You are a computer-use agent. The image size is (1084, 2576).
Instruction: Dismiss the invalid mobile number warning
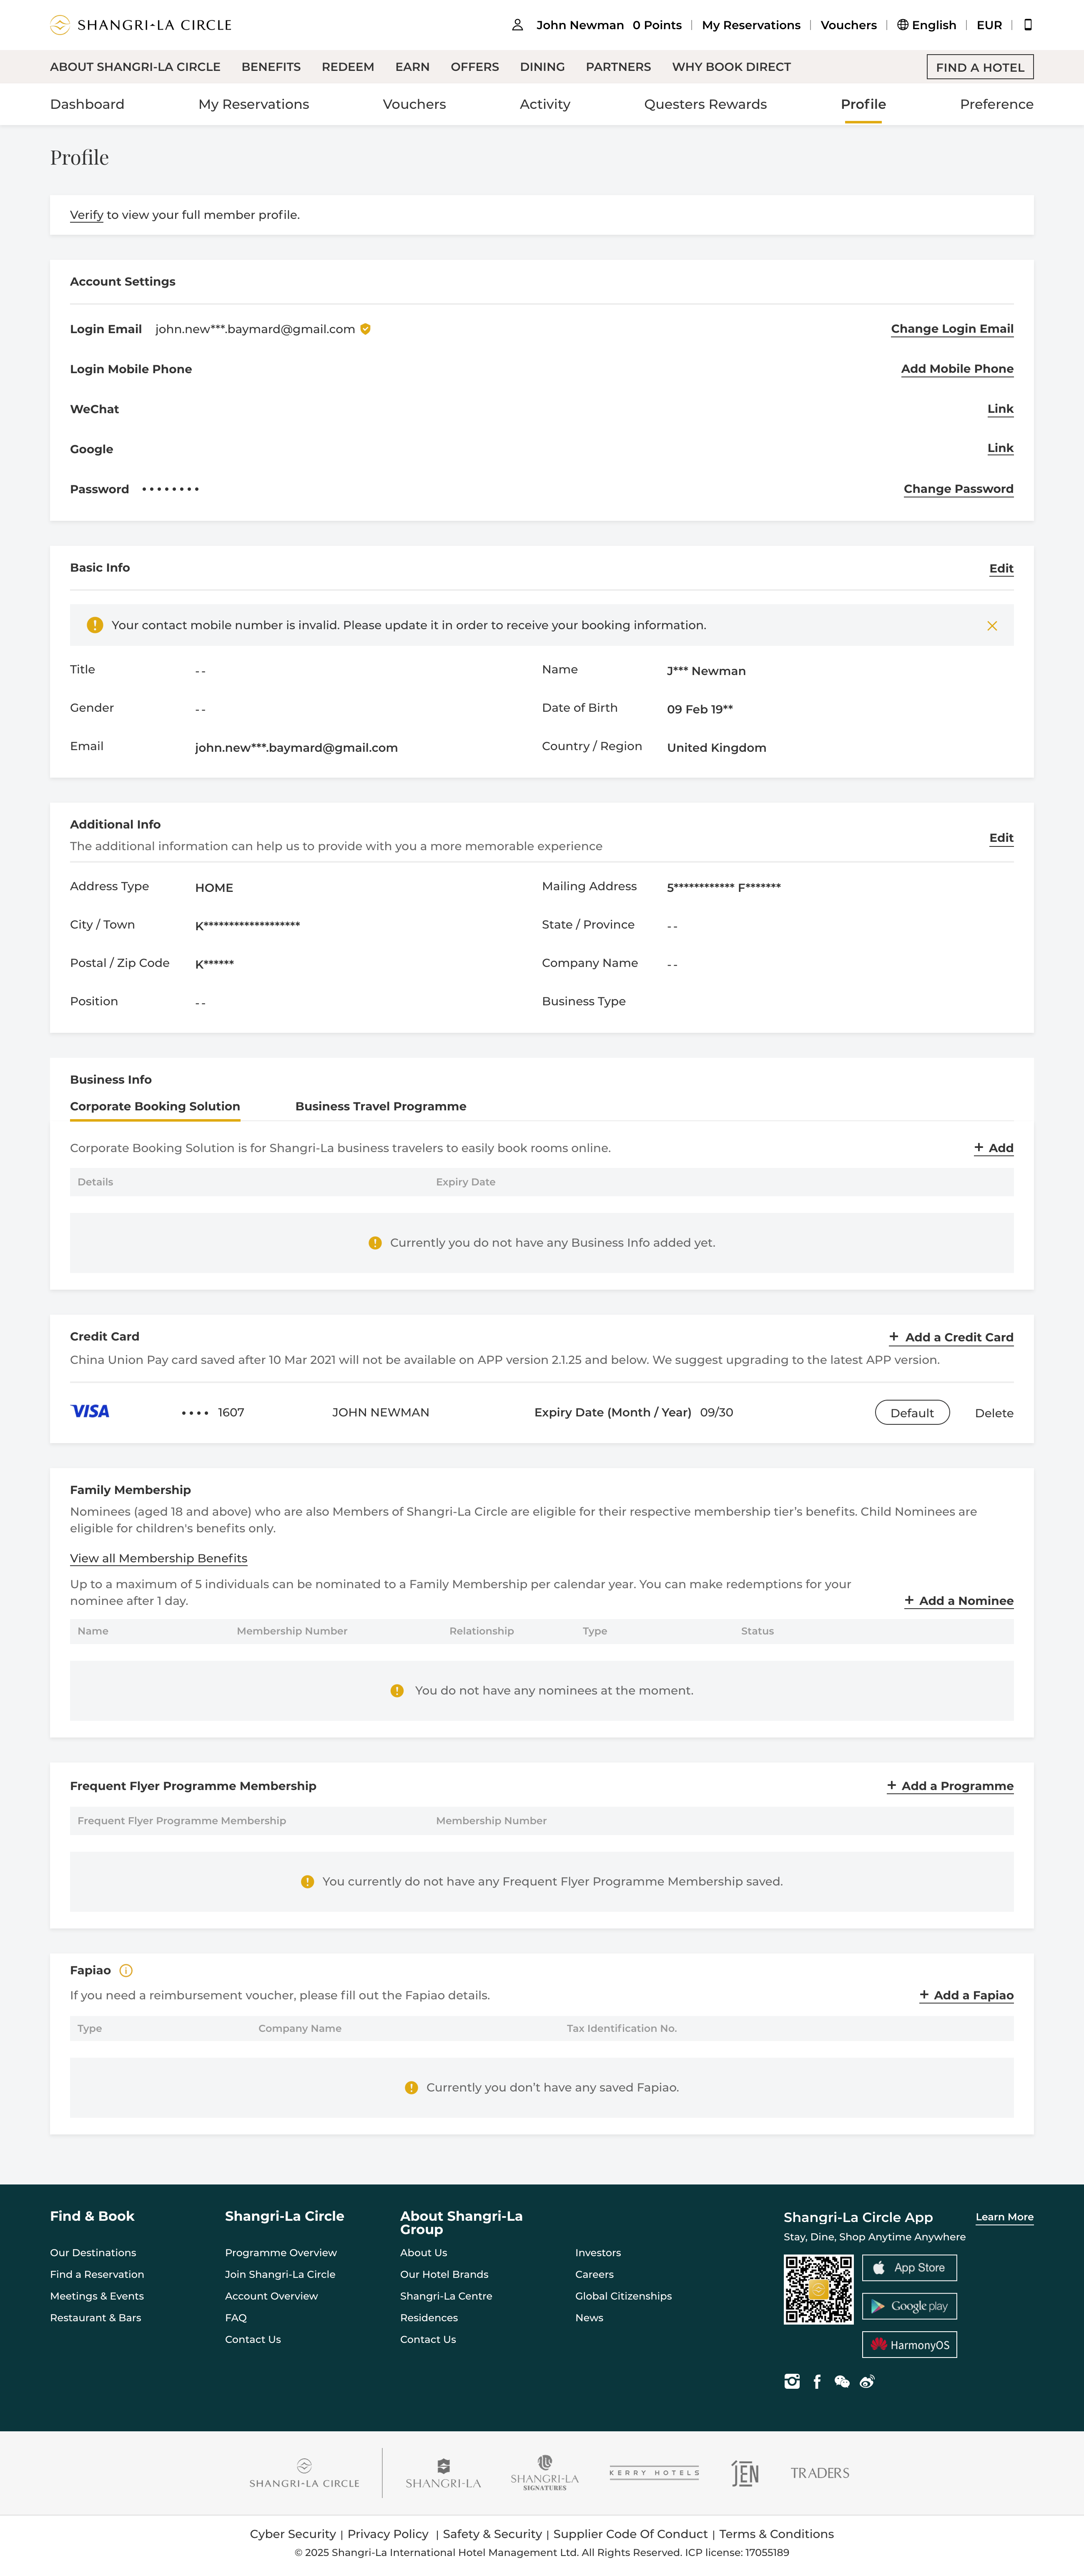[991, 626]
